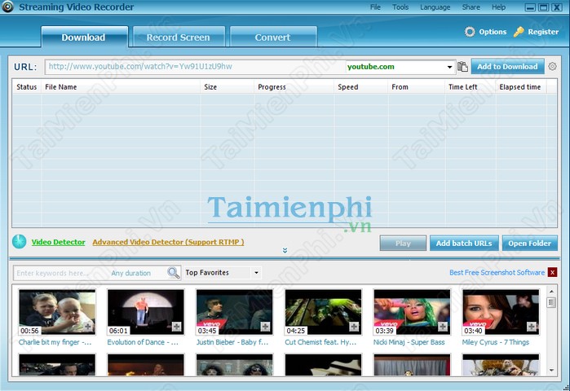This screenshot has width=570, height=391.
Task: Switch to the Download tab
Action: click(x=85, y=37)
